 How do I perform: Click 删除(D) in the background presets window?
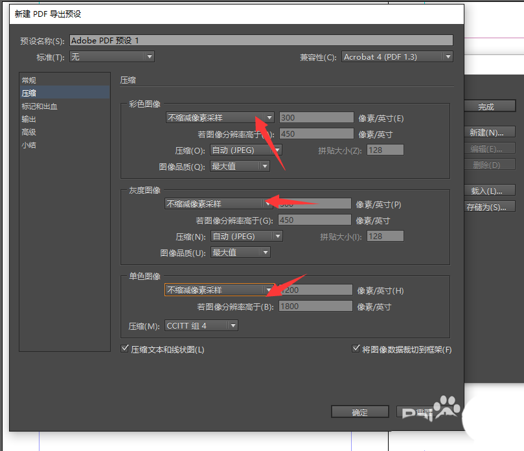[x=490, y=165]
